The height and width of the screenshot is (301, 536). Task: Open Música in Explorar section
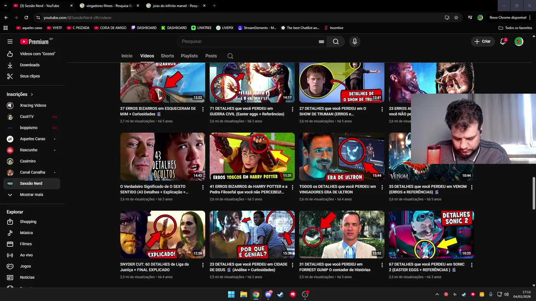[x=32, y=233]
